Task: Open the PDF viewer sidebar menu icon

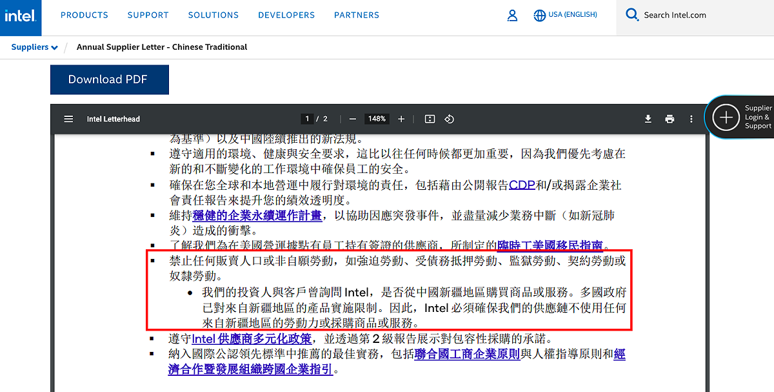Action: point(68,119)
